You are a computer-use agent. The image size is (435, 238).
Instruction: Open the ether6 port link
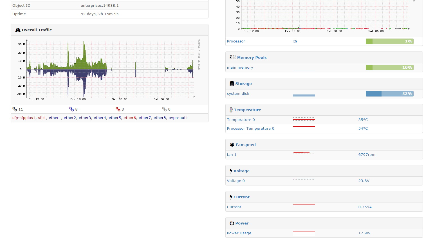pos(130,118)
